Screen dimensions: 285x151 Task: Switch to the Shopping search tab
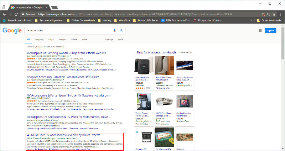coord(39,40)
